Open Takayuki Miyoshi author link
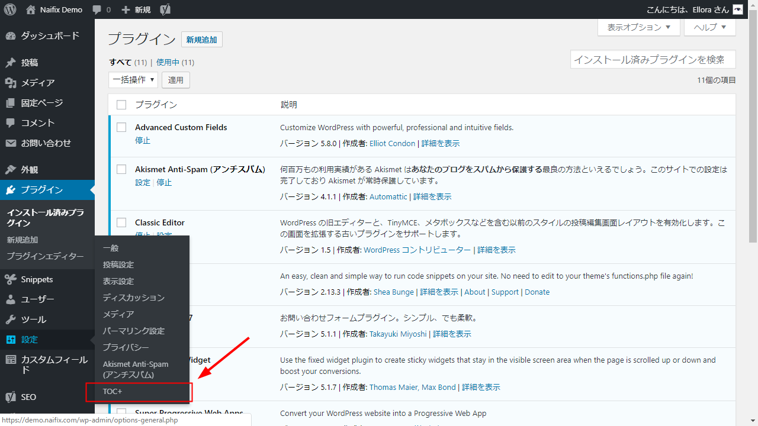 (398, 334)
